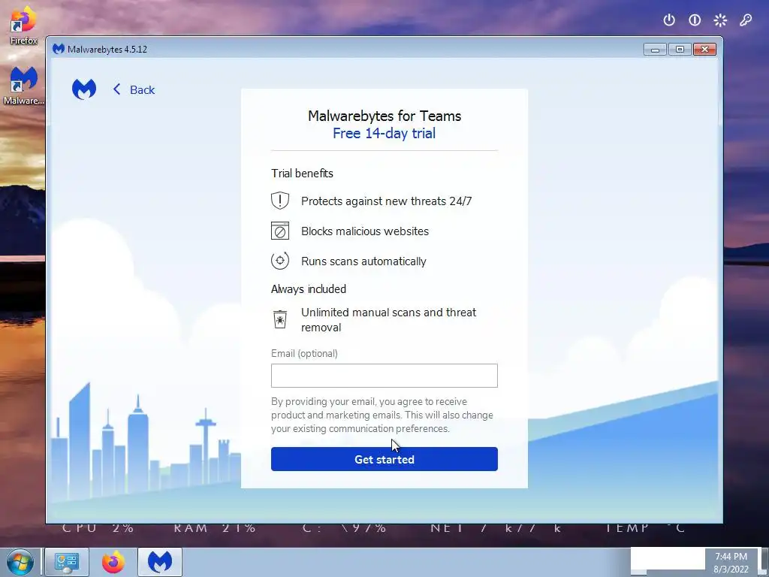Click the bug trash can icon
769x577 pixels.
coord(280,319)
